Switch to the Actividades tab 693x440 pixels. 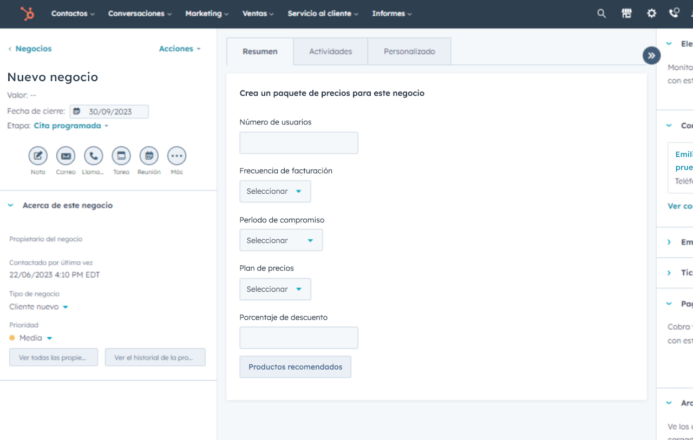pos(330,51)
